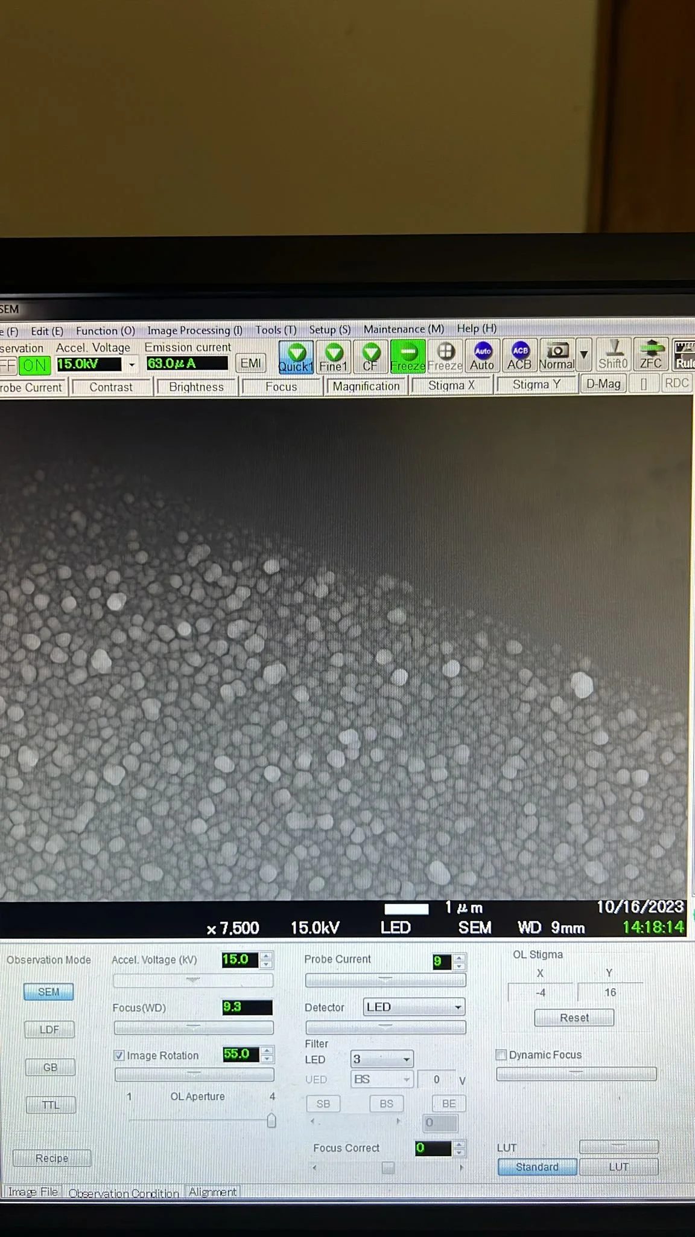Image resolution: width=695 pixels, height=1237 pixels.
Task: Select the Focus control button
Action: coord(281,387)
